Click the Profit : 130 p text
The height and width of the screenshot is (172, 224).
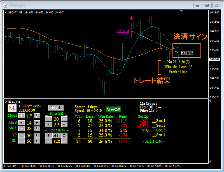[178, 72]
